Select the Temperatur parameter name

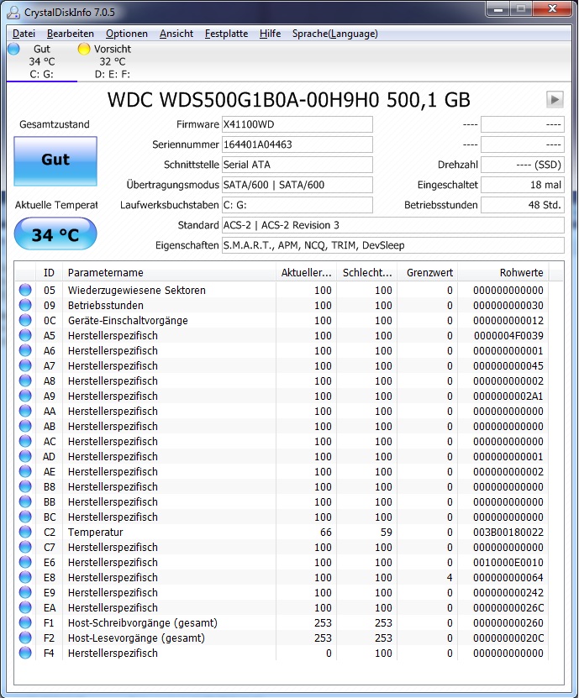95,533
